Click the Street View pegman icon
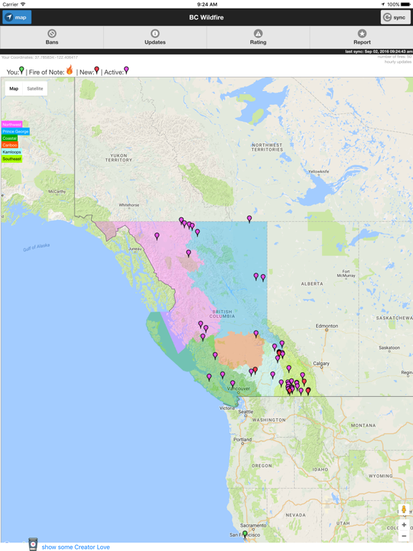Screen dimensions: 413x551 (404, 510)
